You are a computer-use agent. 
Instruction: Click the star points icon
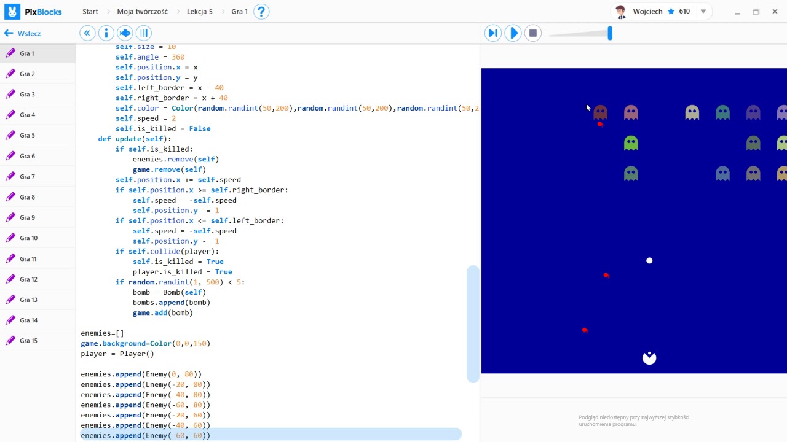(x=671, y=11)
